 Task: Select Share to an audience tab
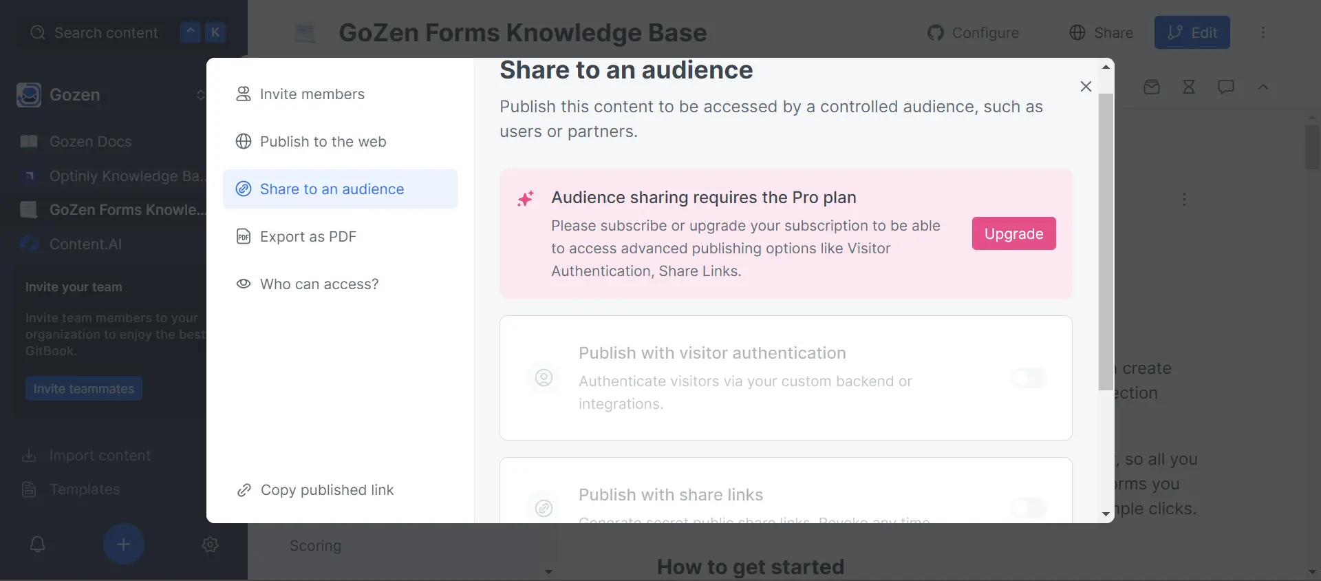[x=340, y=189]
